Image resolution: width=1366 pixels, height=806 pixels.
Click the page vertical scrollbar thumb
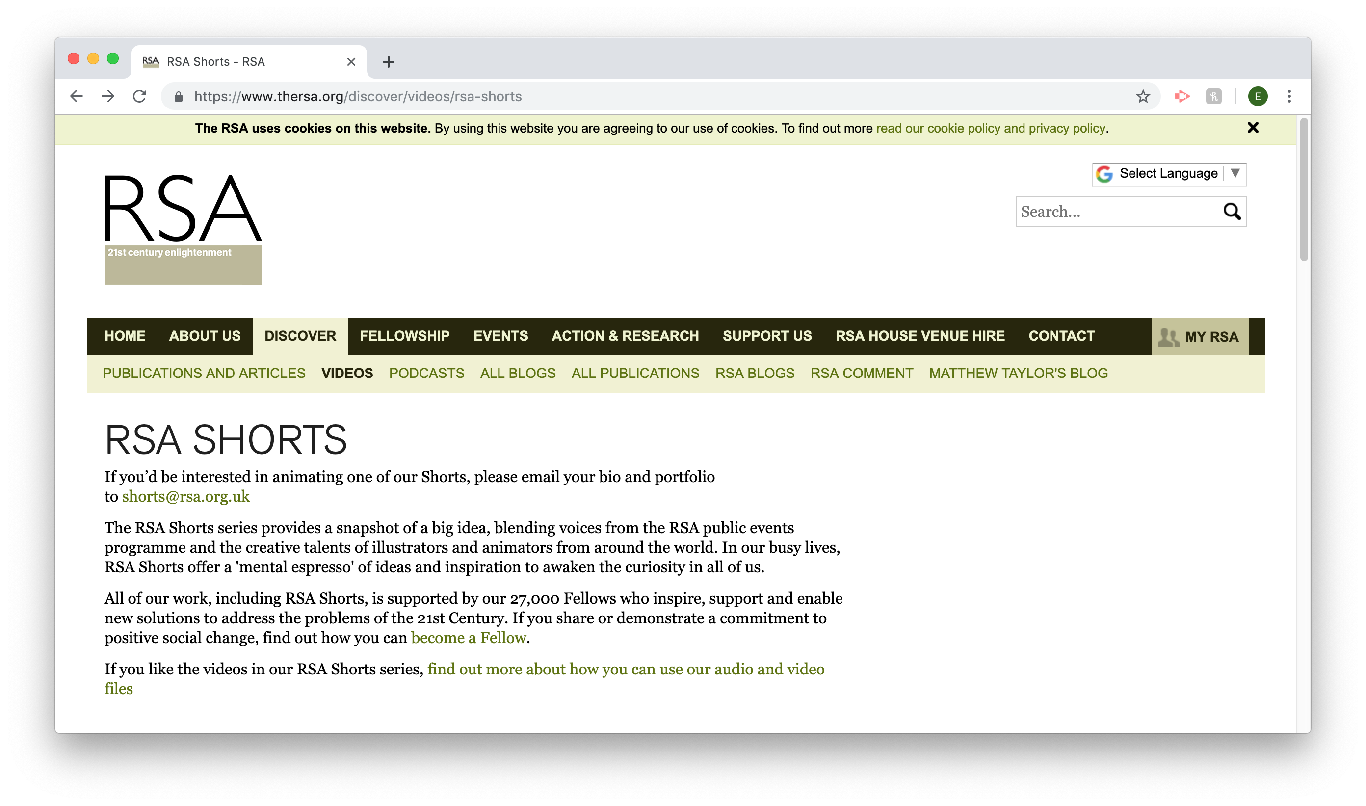1304,189
